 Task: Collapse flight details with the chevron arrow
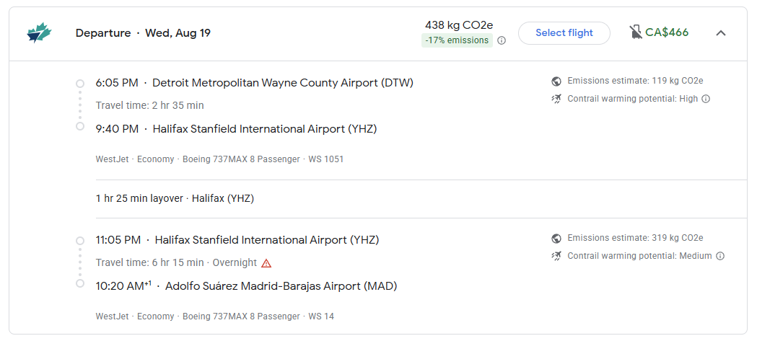[x=721, y=32]
